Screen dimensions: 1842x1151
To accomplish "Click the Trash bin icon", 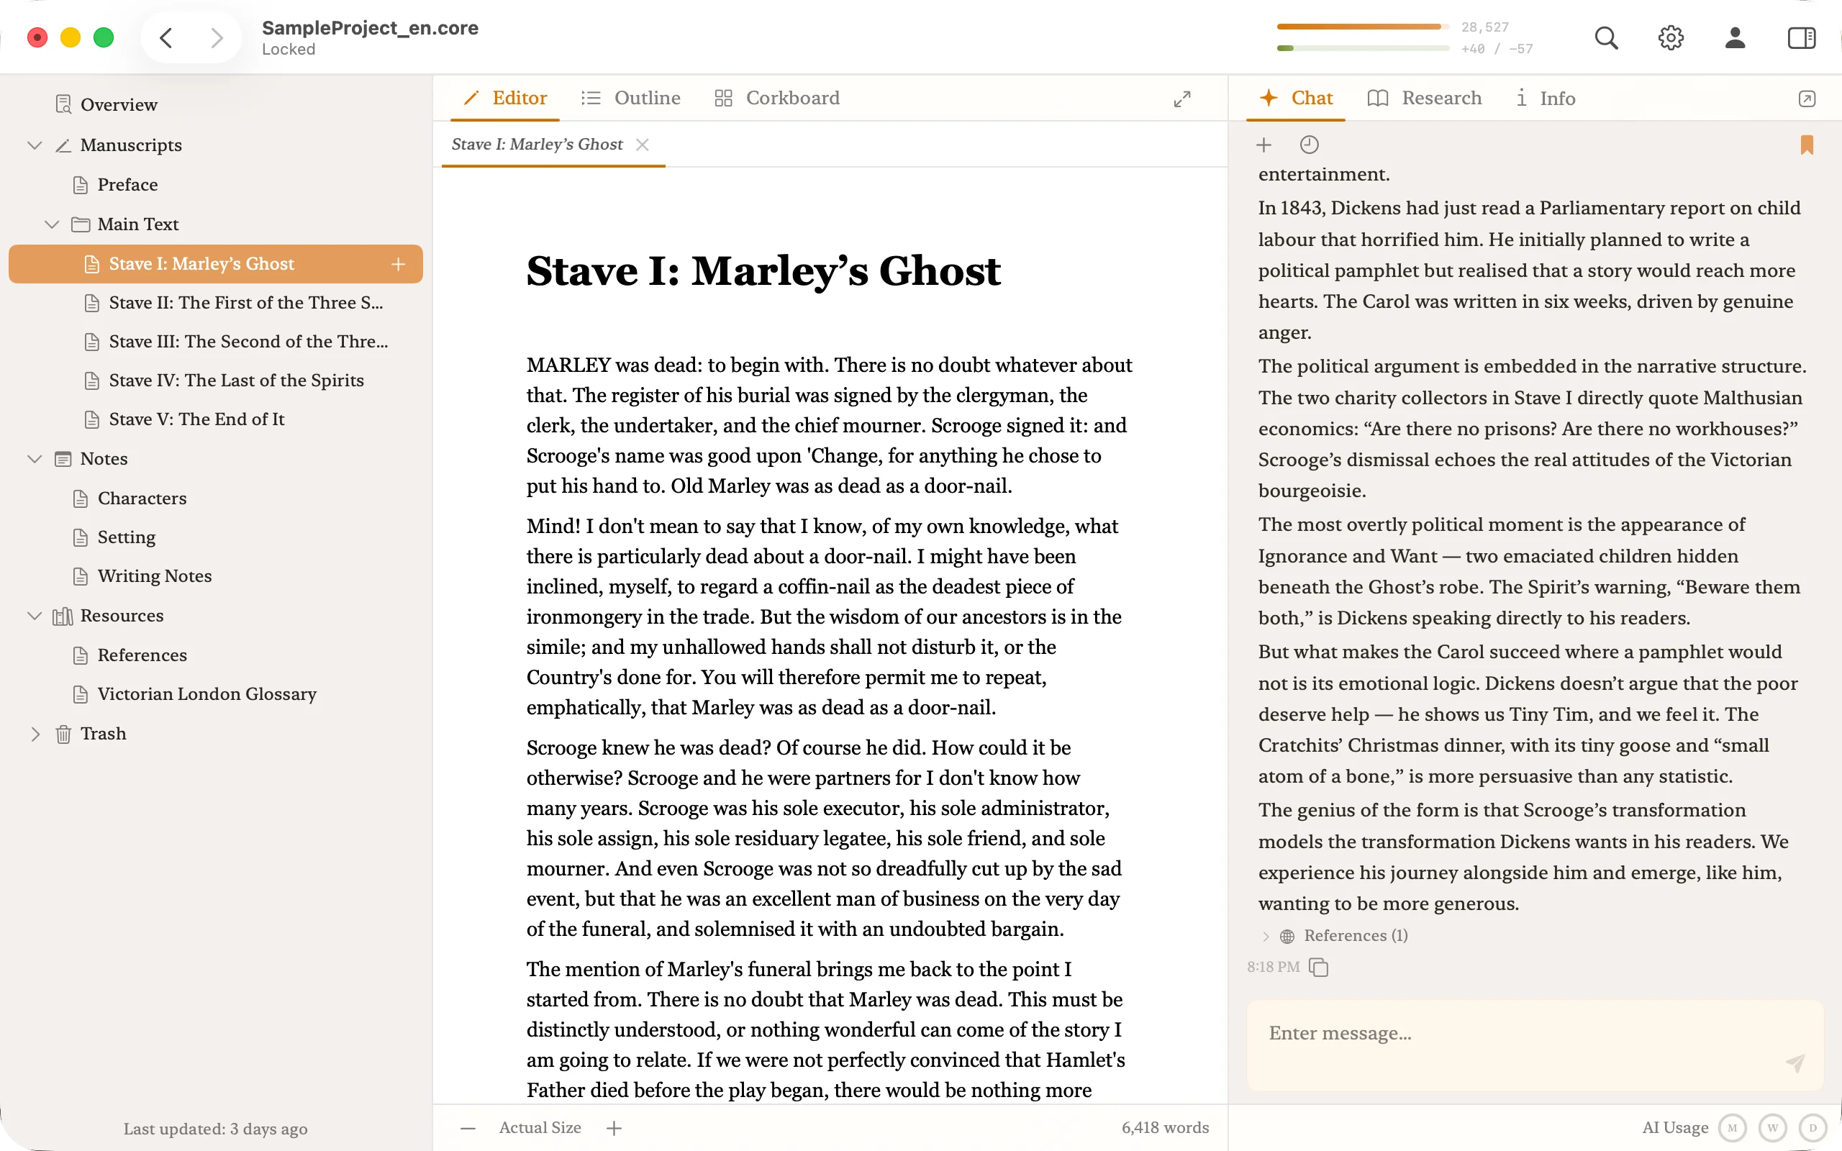I will [x=64, y=734].
